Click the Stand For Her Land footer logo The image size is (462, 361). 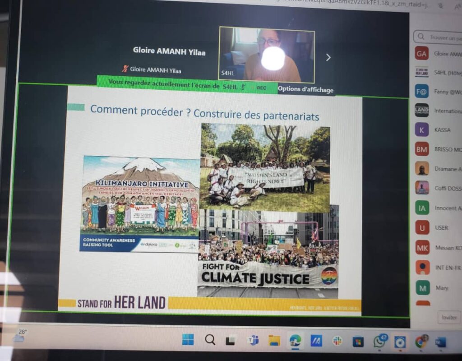coord(121,303)
